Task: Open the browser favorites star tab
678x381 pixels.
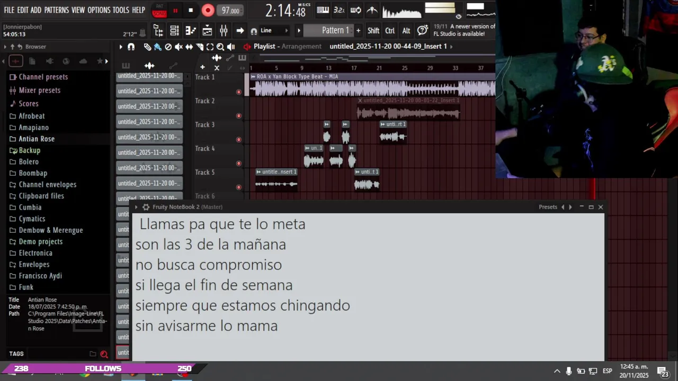Action: point(100,61)
